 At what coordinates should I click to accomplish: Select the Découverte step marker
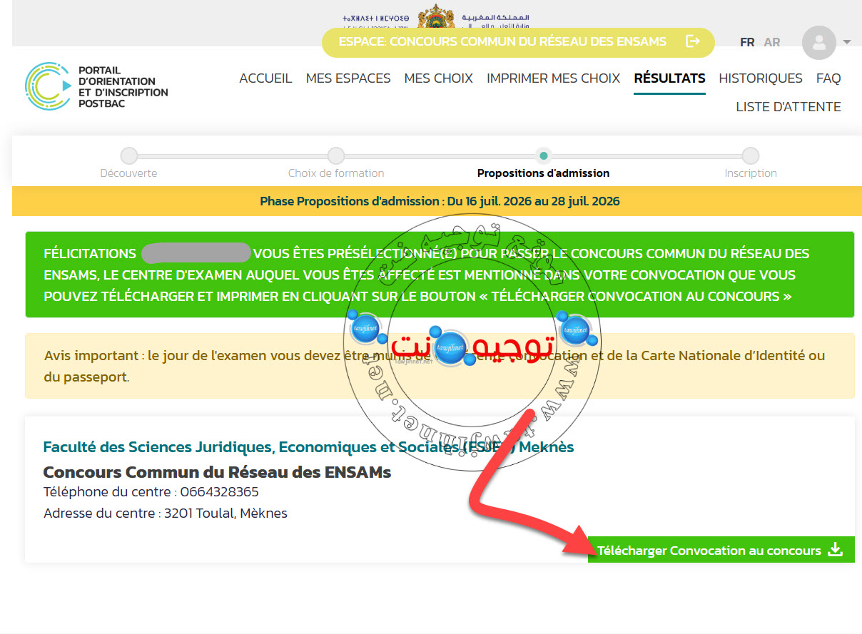pos(128,155)
